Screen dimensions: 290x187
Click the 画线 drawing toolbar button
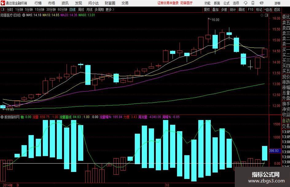242,10
